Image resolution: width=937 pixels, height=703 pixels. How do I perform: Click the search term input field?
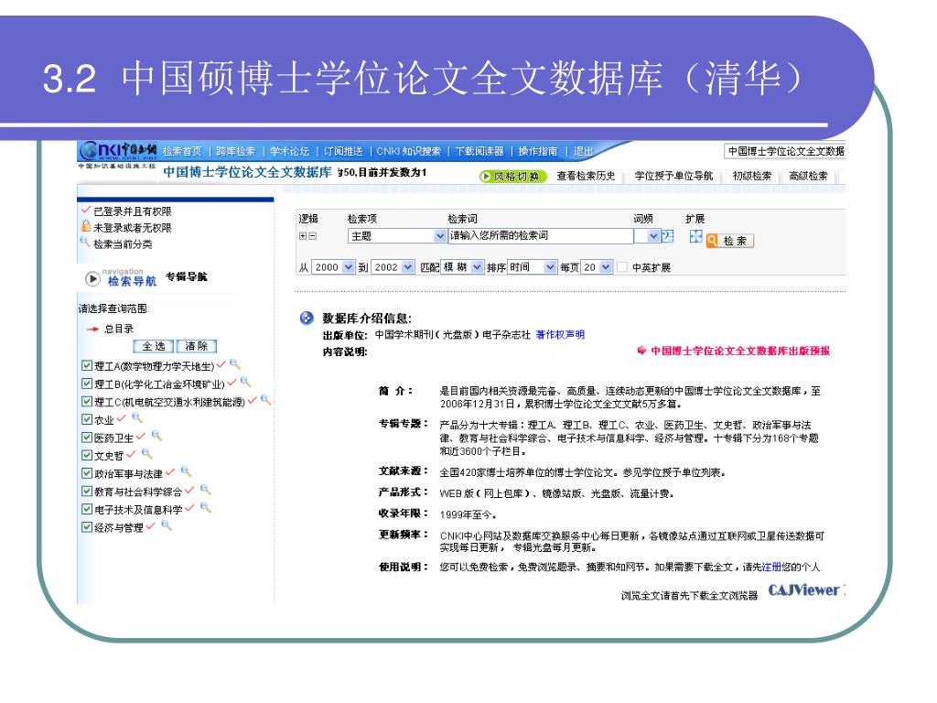click(542, 235)
